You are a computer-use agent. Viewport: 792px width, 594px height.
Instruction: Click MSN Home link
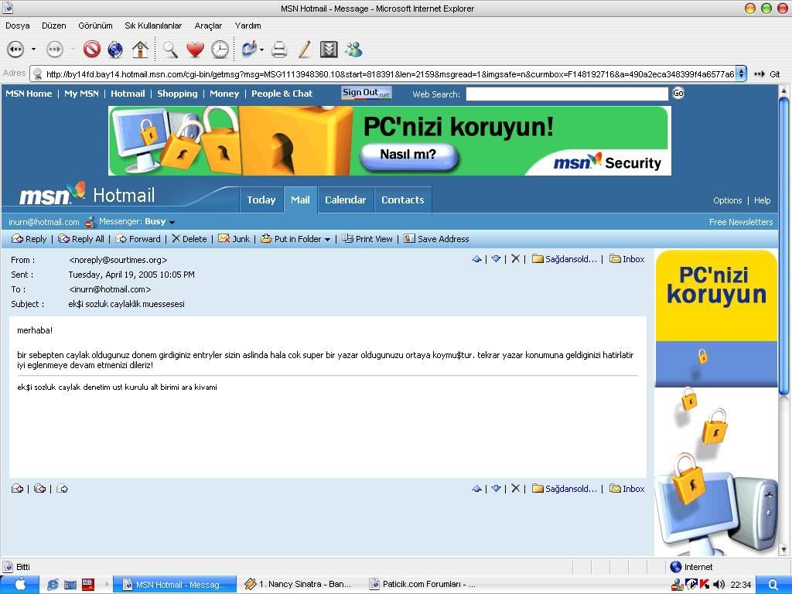pyautogui.click(x=29, y=94)
